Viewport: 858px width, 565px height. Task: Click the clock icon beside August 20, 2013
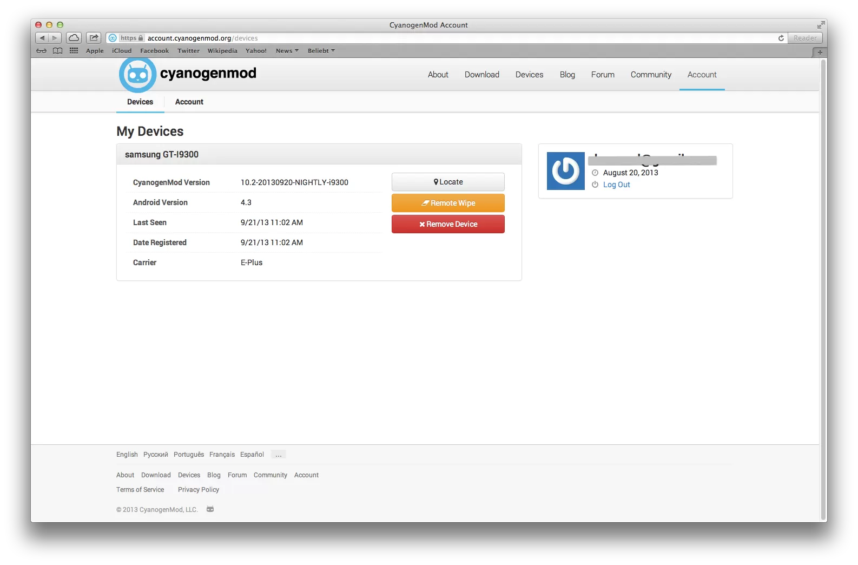point(595,173)
